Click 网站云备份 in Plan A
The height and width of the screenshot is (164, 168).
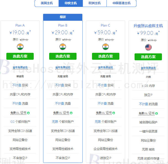[20, 140]
